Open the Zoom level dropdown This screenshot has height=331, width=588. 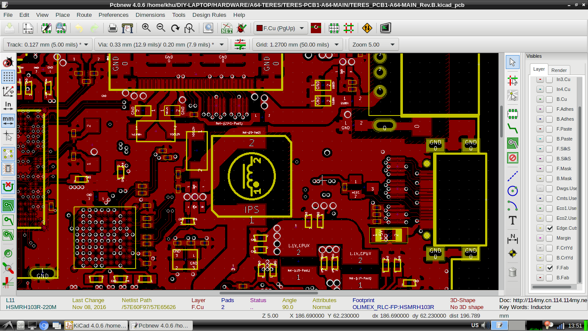click(374, 44)
